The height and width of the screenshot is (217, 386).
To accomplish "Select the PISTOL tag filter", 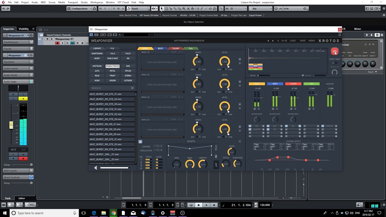I will click(112, 71).
